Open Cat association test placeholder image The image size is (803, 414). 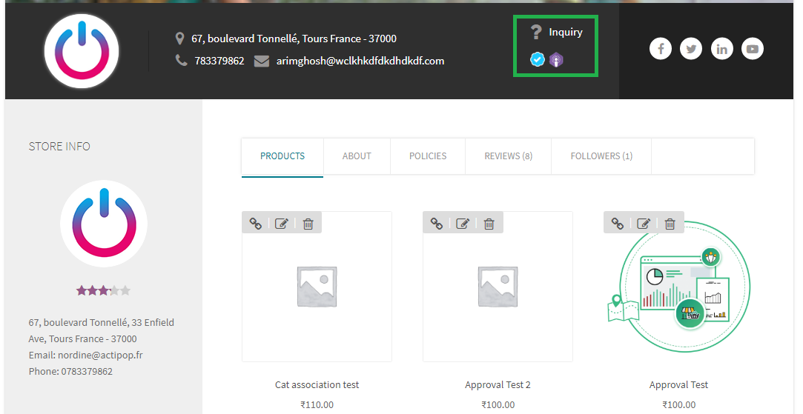coord(317,287)
